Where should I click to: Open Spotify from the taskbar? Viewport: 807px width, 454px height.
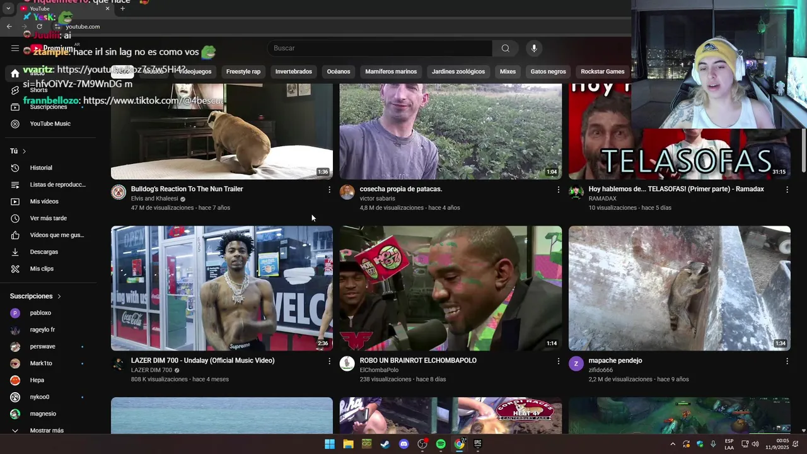coord(441,444)
